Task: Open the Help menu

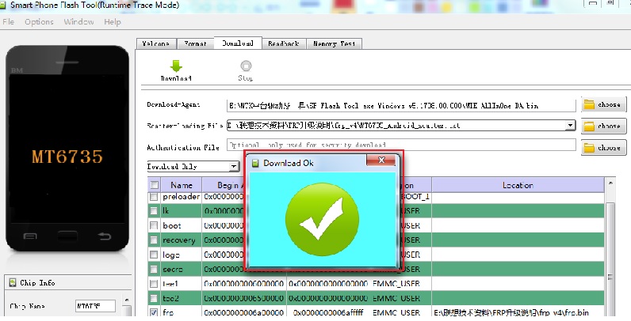Action: click(113, 21)
